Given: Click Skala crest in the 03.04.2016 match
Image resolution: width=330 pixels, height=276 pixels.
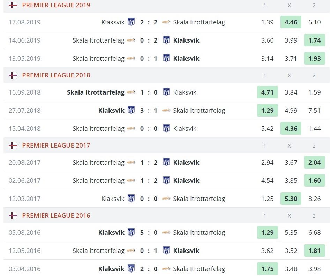Looking at the screenshot, I should 166,269.
